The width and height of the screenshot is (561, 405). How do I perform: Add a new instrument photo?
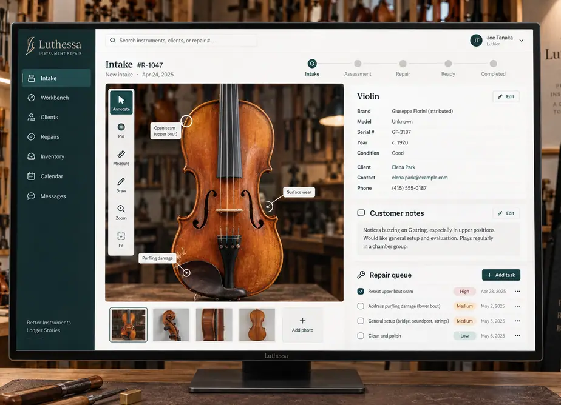pos(303,325)
